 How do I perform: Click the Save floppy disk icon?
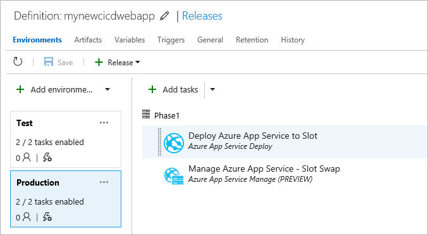pos(49,62)
